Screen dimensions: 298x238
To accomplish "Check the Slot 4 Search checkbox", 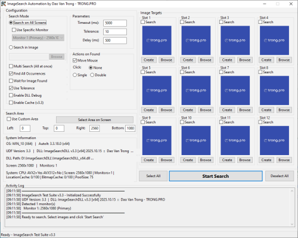I will pyautogui.click(x=266, y=22).
